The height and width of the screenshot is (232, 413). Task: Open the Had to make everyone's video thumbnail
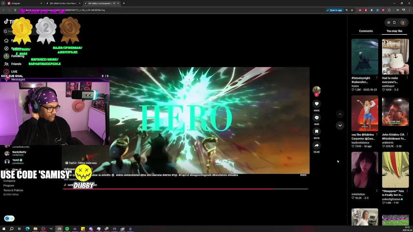(395, 57)
